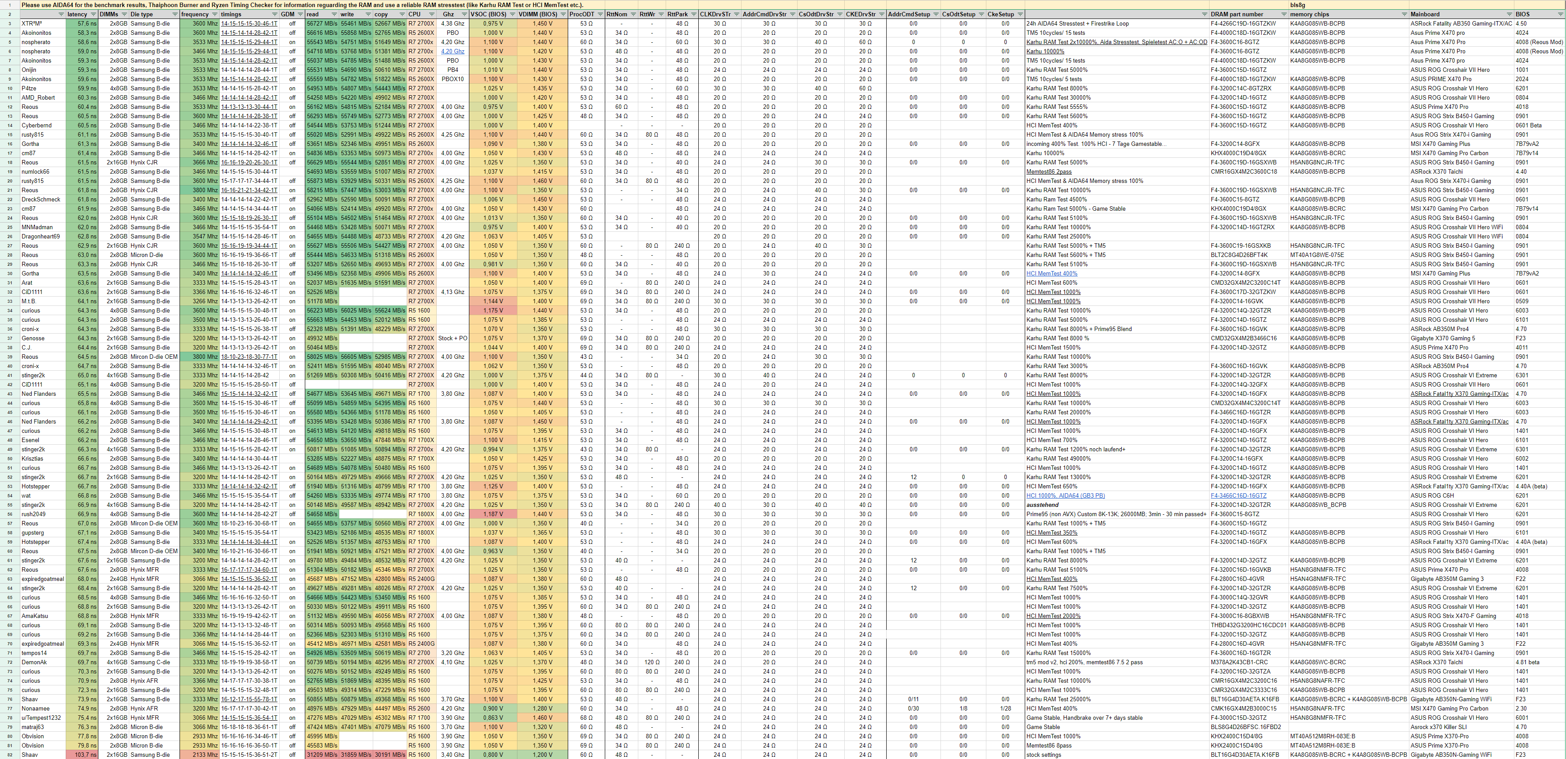Select the AIDA64 instruction banner text
The width and height of the screenshot is (1566, 759).
tap(302, 5)
